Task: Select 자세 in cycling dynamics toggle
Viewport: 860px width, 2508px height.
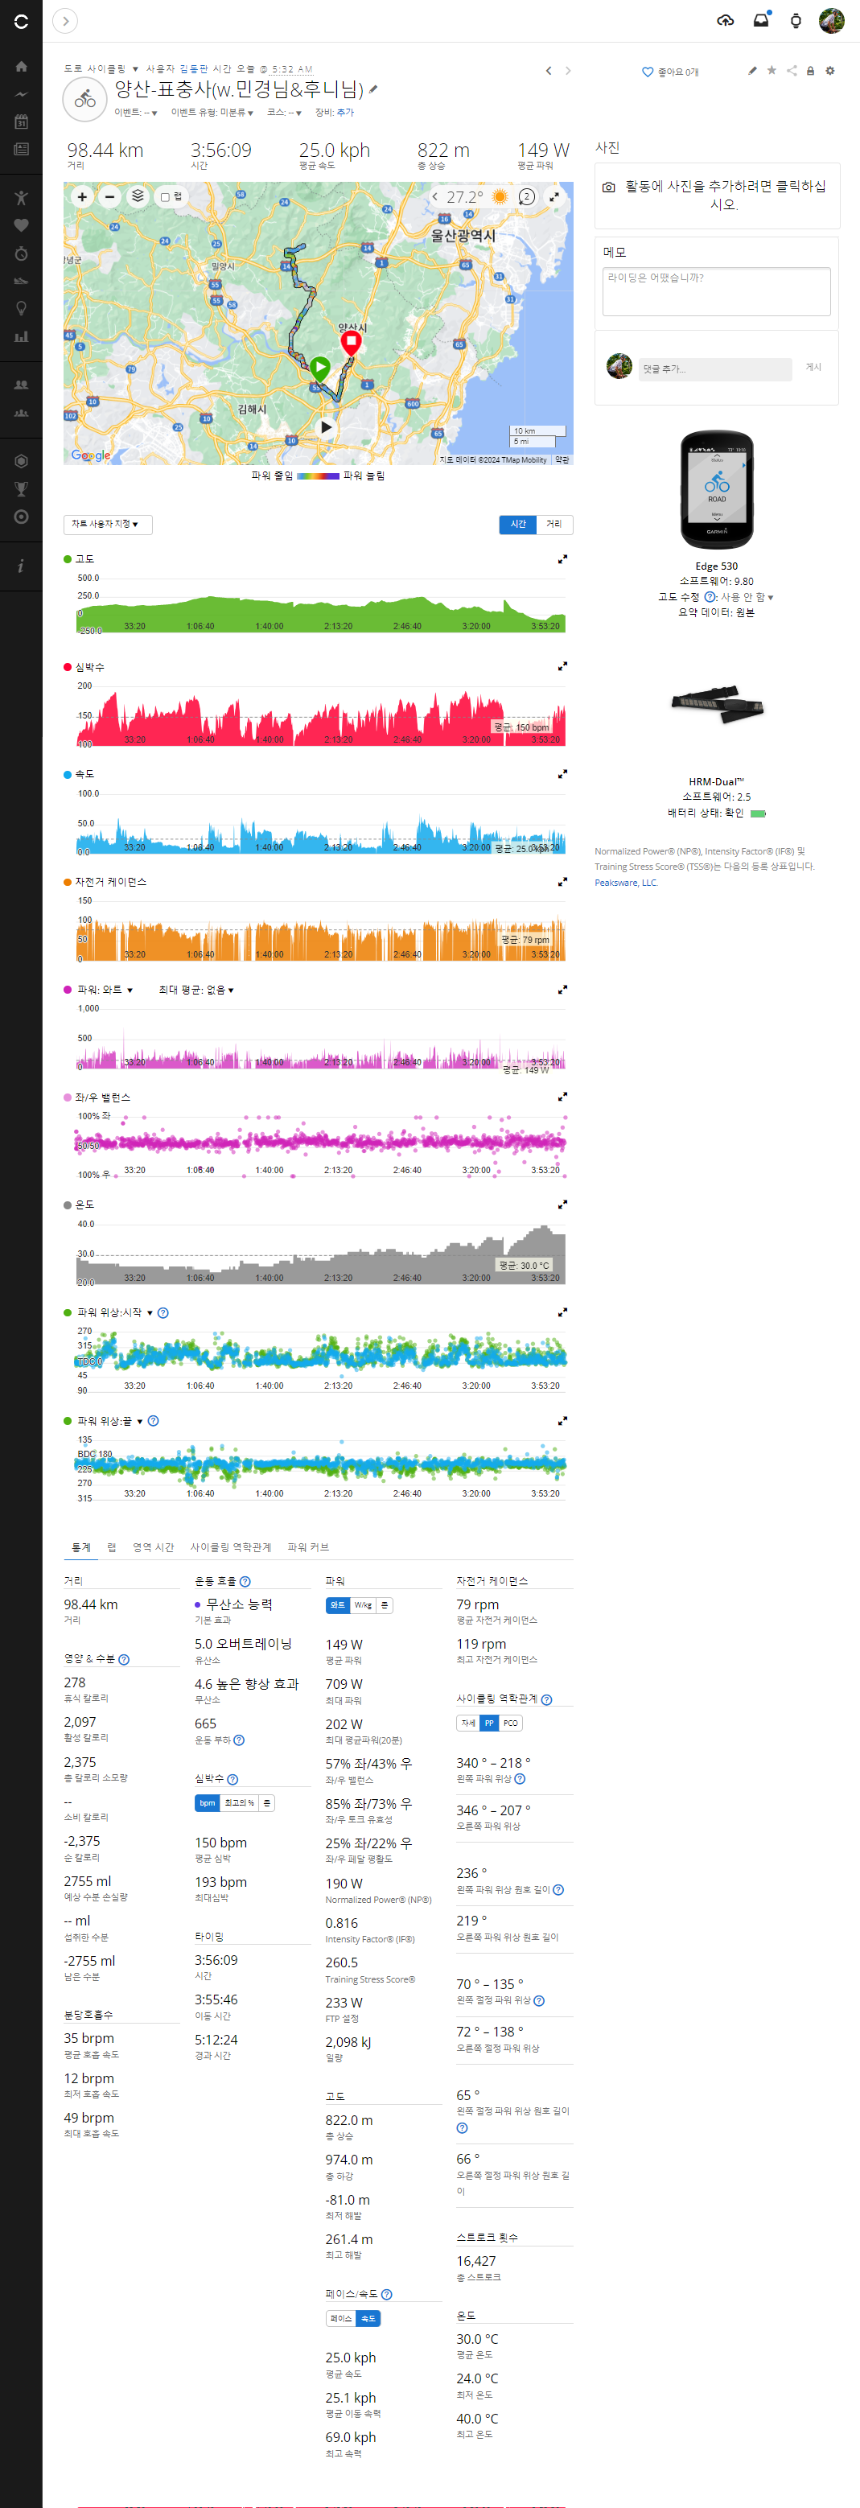Action: (468, 1723)
